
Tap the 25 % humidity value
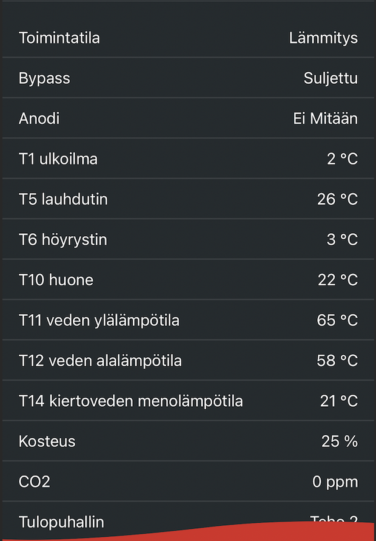(x=338, y=441)
